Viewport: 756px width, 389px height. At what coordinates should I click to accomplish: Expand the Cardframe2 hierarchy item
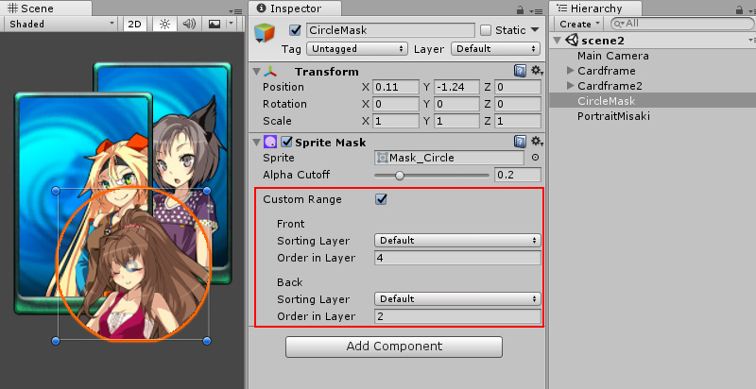(569, 86)
